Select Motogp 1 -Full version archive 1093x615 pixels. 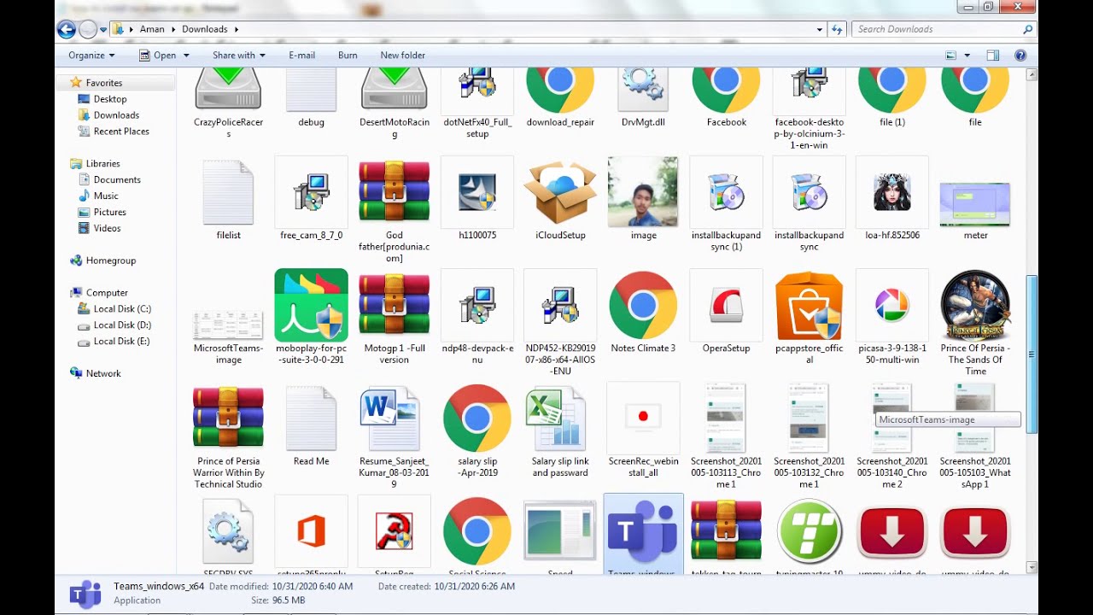(x=394, y=305)
